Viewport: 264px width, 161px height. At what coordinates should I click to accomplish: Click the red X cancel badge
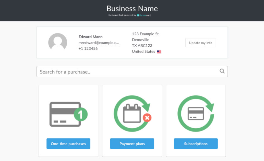(x=147, y=118)
